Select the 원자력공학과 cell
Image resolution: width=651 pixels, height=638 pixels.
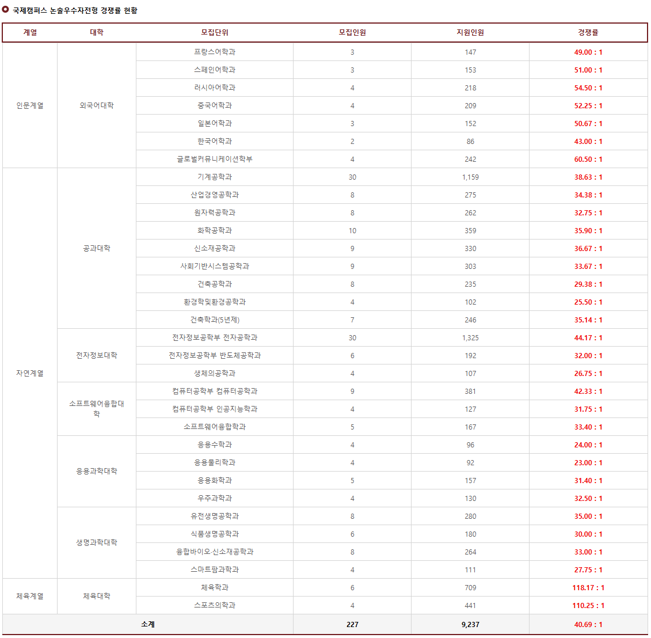(215, 212)
